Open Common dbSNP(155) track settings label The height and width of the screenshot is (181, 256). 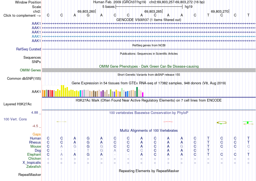[x=24, y=78]
